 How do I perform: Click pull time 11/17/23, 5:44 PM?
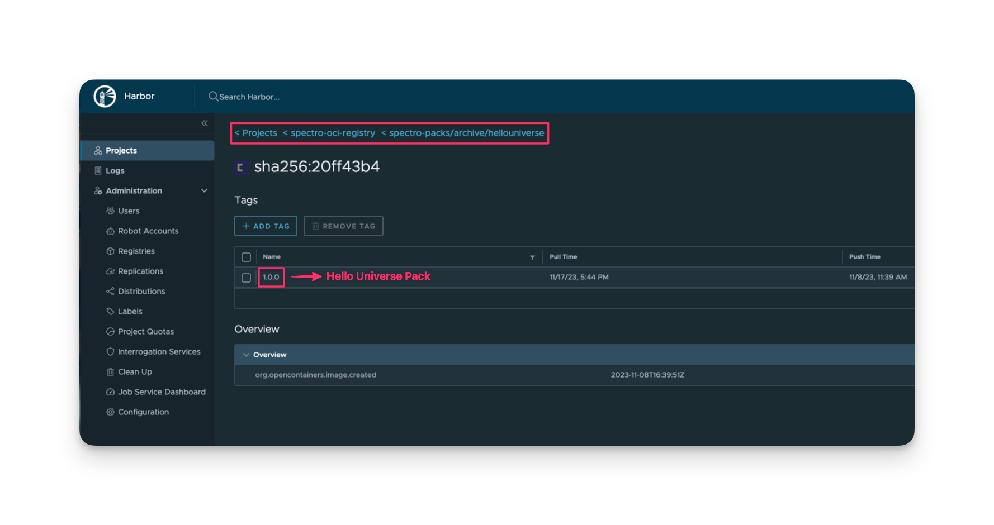[x=579, y=278]
